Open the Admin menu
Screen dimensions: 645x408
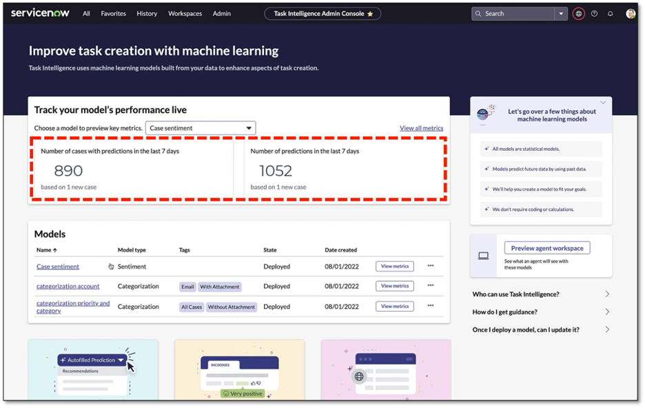222,14
